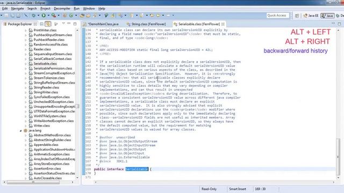
Task: Click the Open Task folder icon
Action: point(88,16)
